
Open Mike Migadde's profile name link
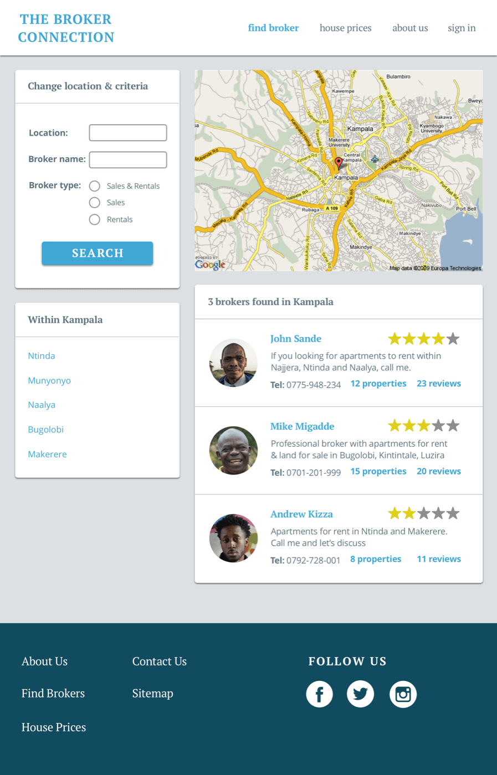point(302,426)
